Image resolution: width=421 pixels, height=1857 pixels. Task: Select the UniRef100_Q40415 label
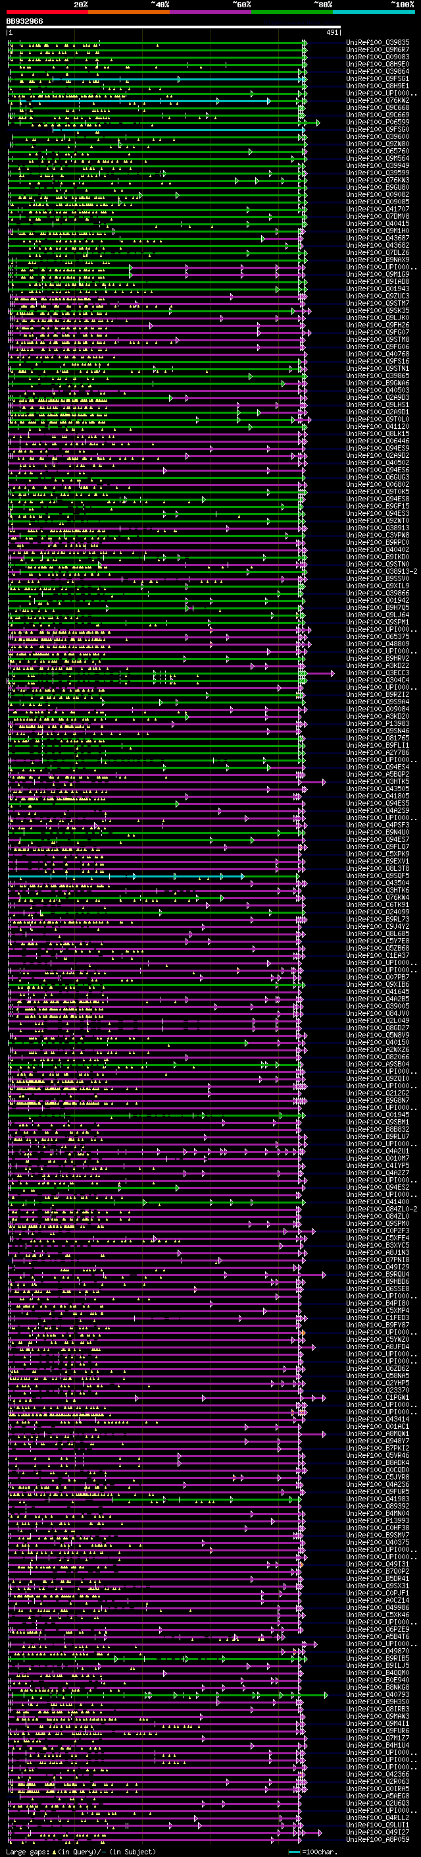[x=378, y=223]
